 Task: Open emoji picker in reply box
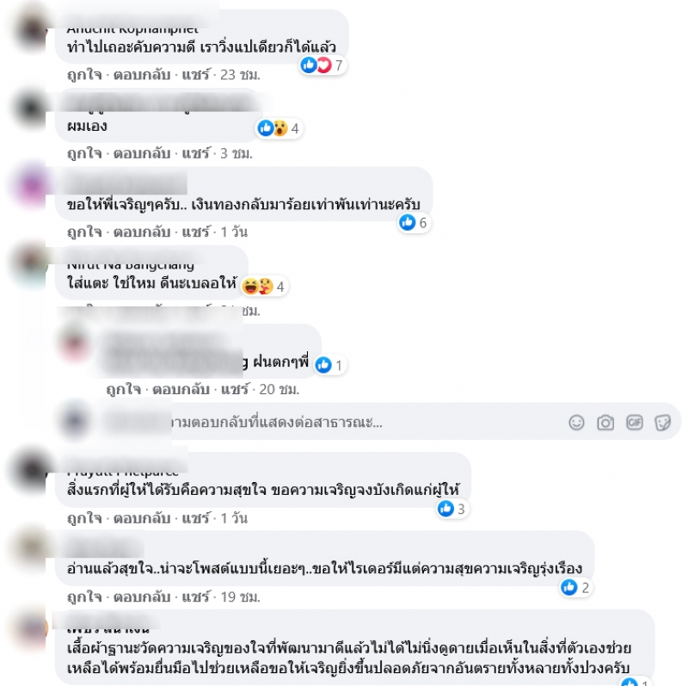576,423
